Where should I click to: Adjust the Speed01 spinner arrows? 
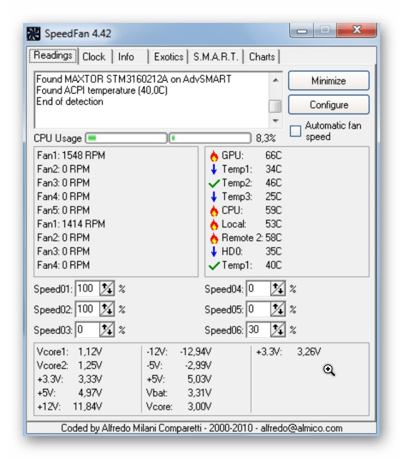coord(106,289)
